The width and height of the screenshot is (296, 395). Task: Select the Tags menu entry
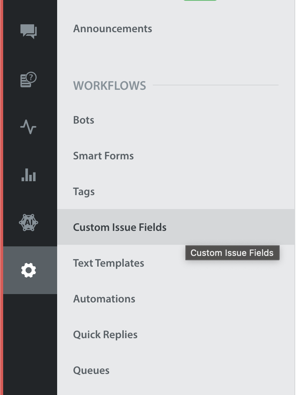pyautogui.click(x=84, y=192)
